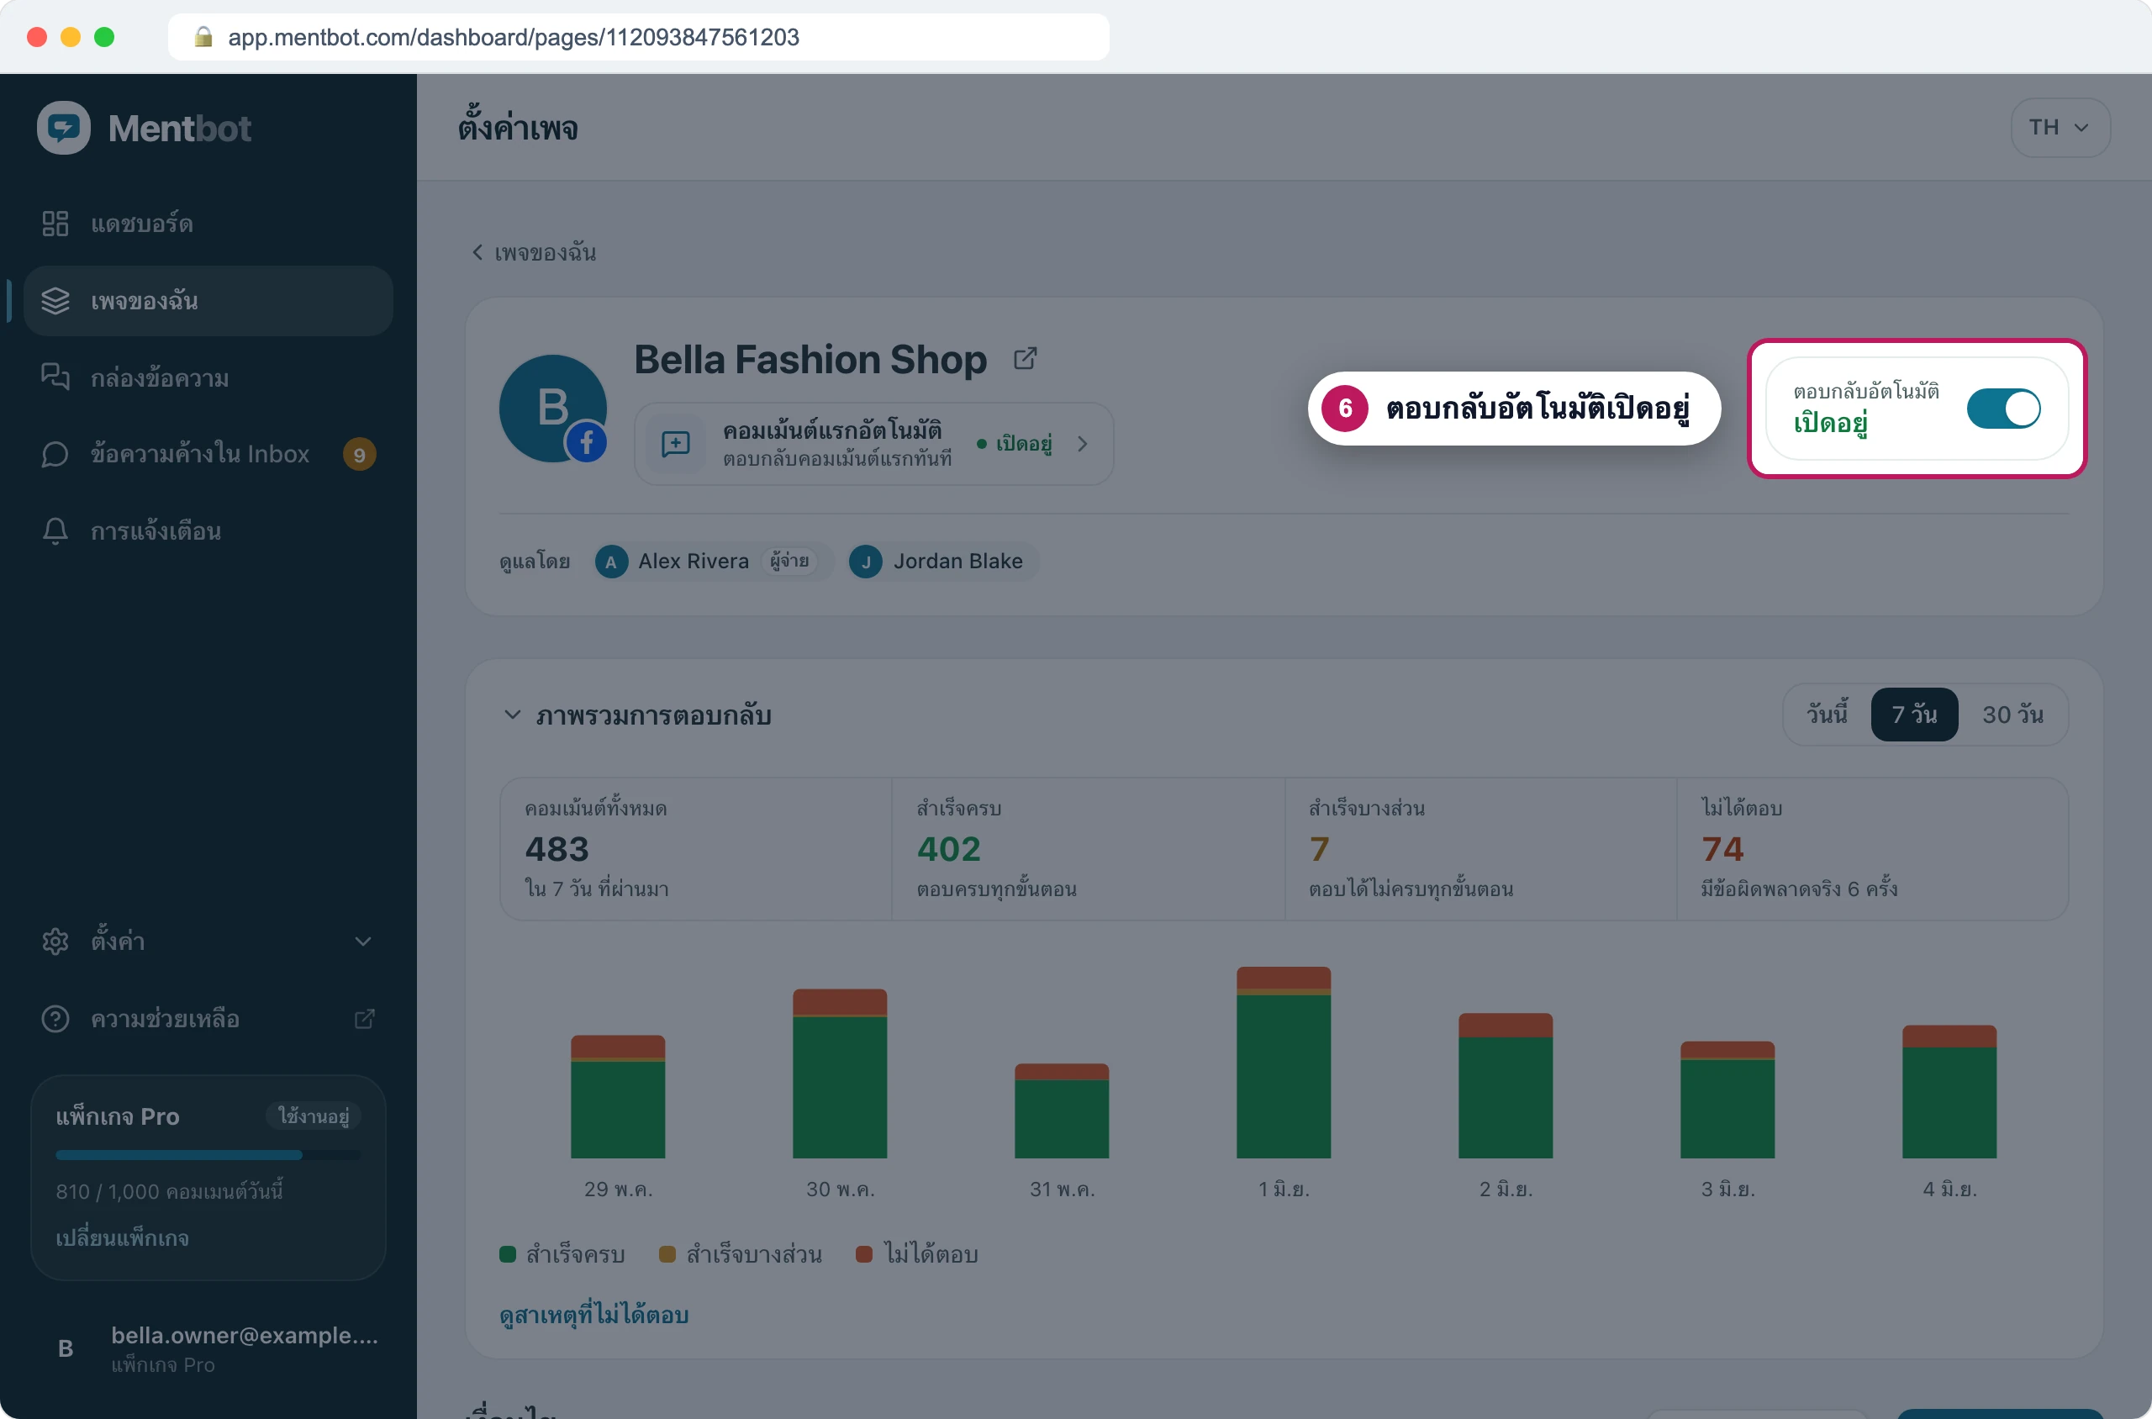Click the lock icon in address bar
The width and height of the screenshot is (2152, 1419).
(203, 37)
